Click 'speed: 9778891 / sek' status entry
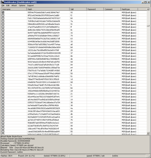Viewport: 151px width, 158px height. 96,156
